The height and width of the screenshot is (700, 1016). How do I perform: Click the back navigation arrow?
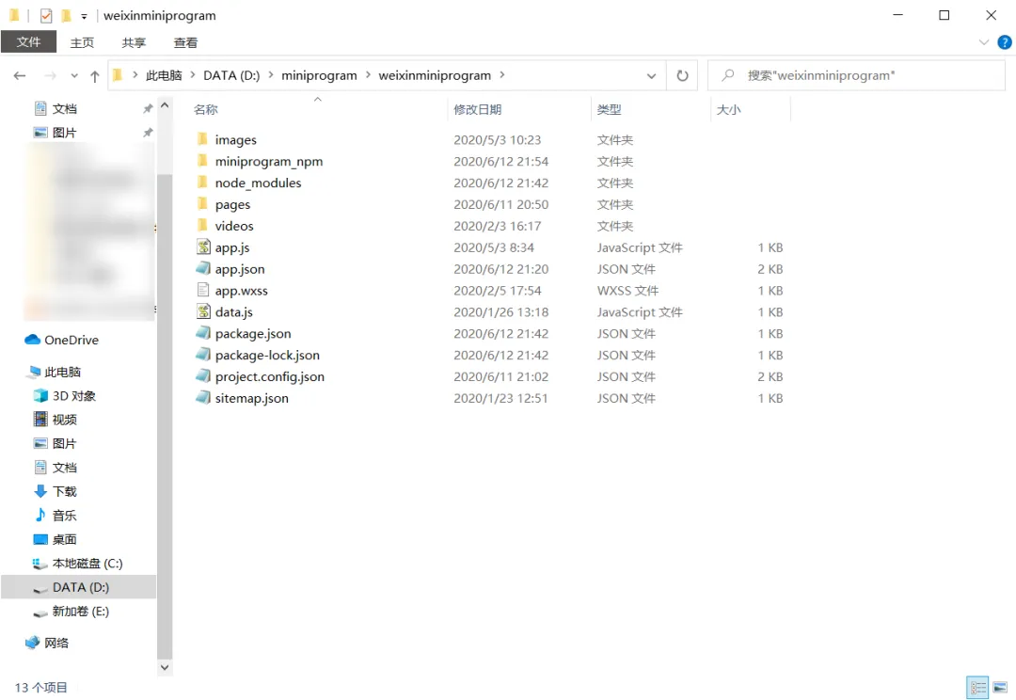(x=19, y=75)
